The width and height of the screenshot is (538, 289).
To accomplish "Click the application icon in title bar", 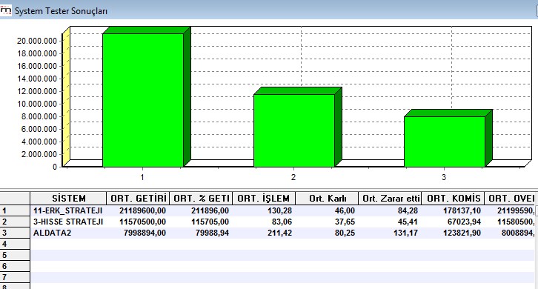I will coord(6,10).
